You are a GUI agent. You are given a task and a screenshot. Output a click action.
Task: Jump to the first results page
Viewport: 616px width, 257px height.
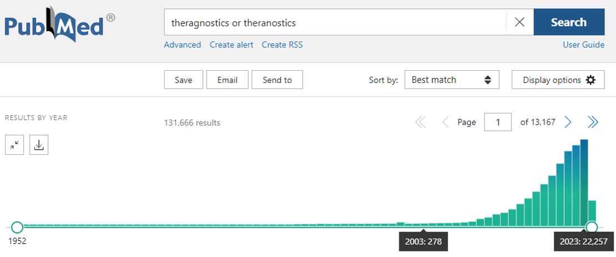point(421,123)
